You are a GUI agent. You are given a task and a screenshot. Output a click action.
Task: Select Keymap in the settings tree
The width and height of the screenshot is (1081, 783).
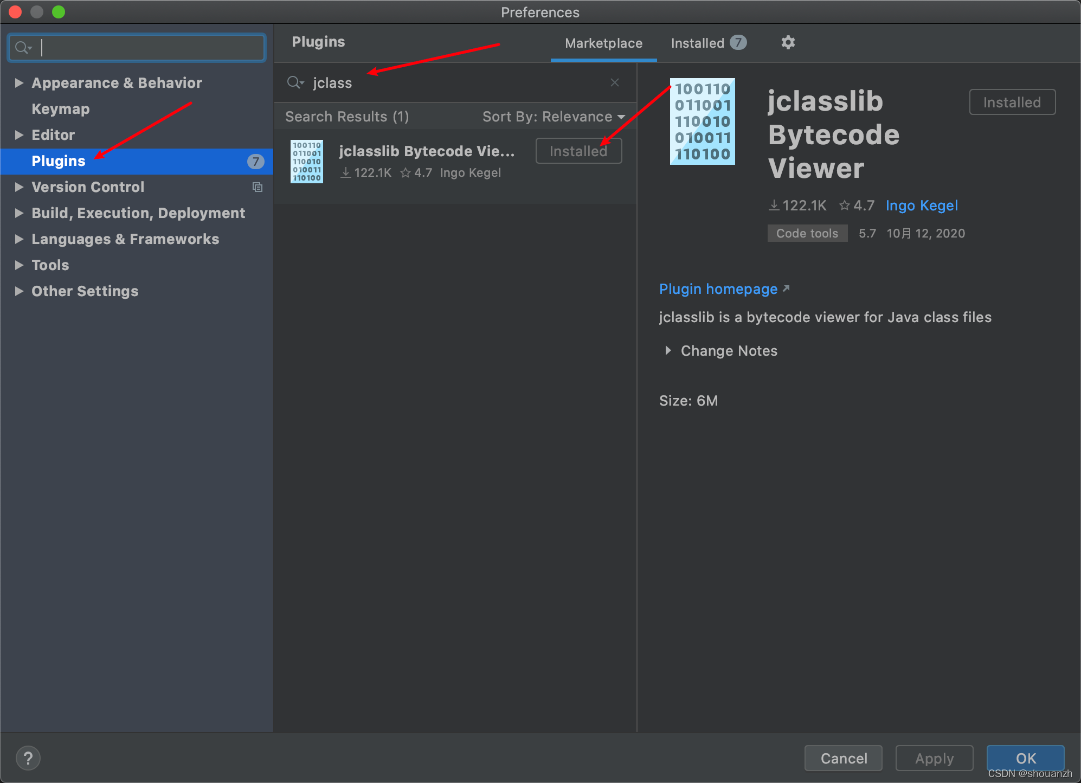coord(61,109)
